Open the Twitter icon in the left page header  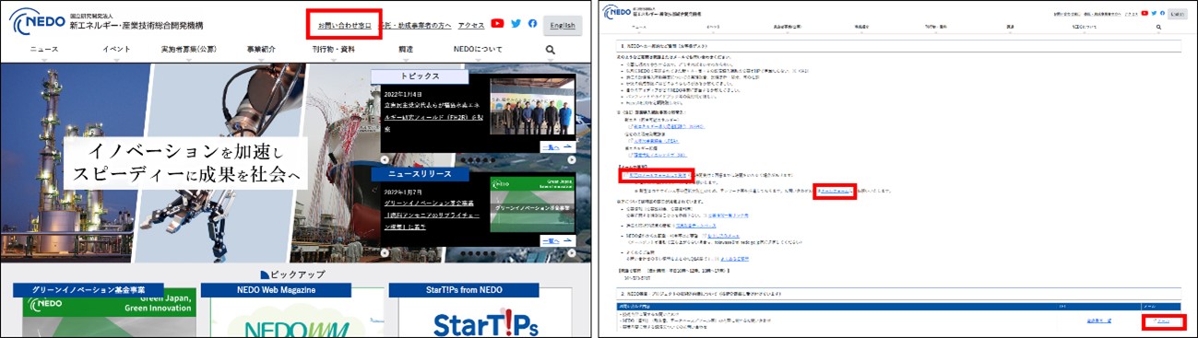pos(516,24)
